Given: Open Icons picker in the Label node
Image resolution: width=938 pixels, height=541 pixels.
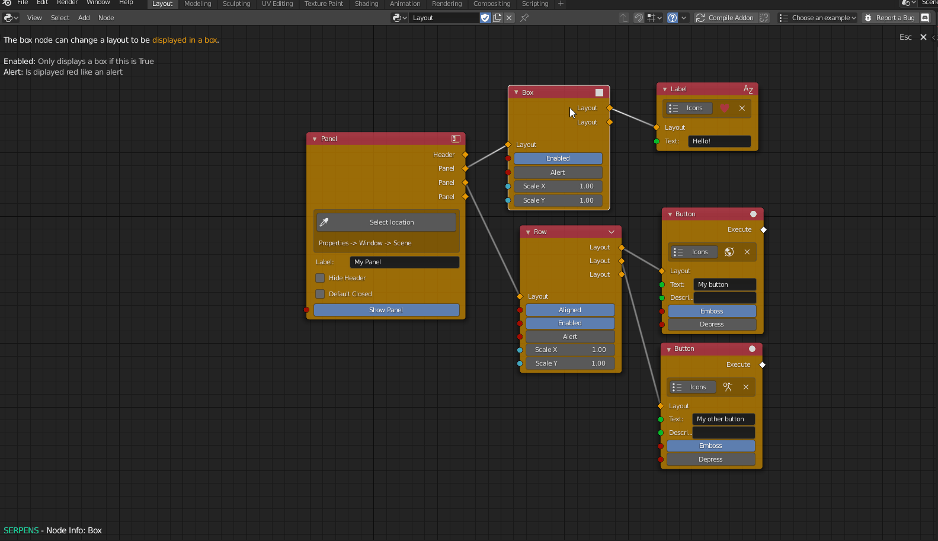Looking at the screenshot, I should pos(690,108).
